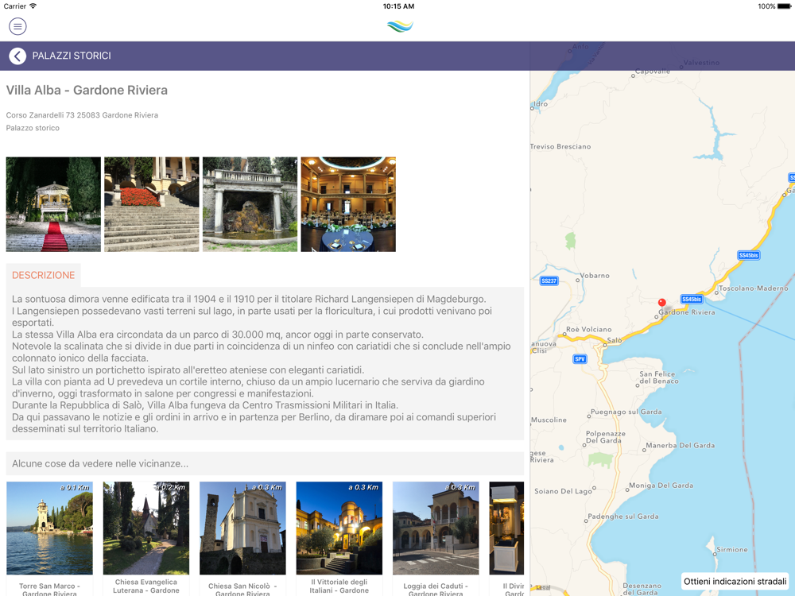Open Il Vittoriale degli Italiani nearby card

click(339, 539)
